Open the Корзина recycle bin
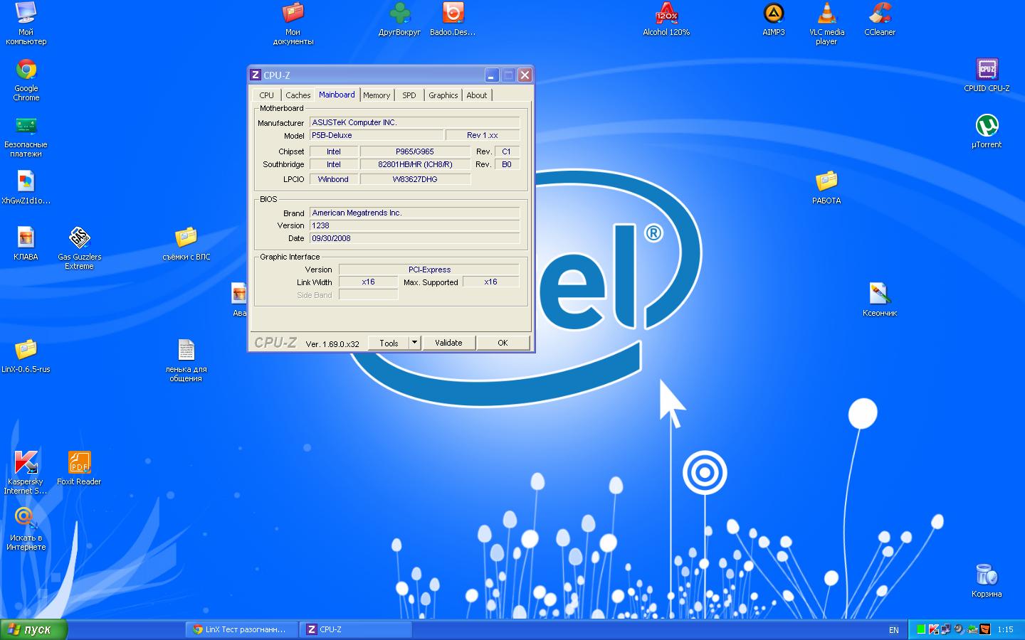 point(987,581)
